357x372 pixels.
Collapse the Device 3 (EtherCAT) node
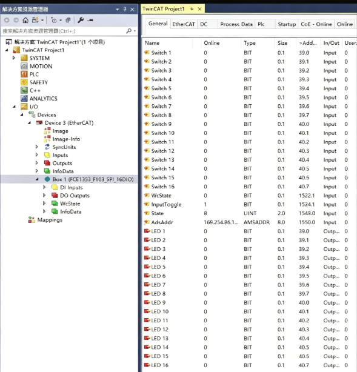point(30,122)
